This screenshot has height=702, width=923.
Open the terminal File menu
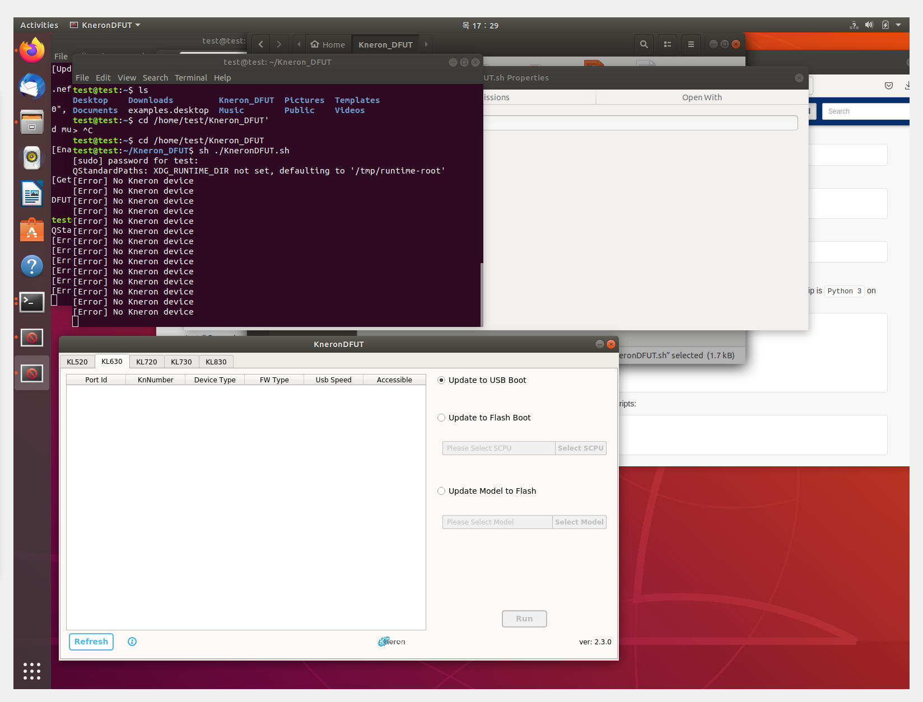tap(82, 78)
